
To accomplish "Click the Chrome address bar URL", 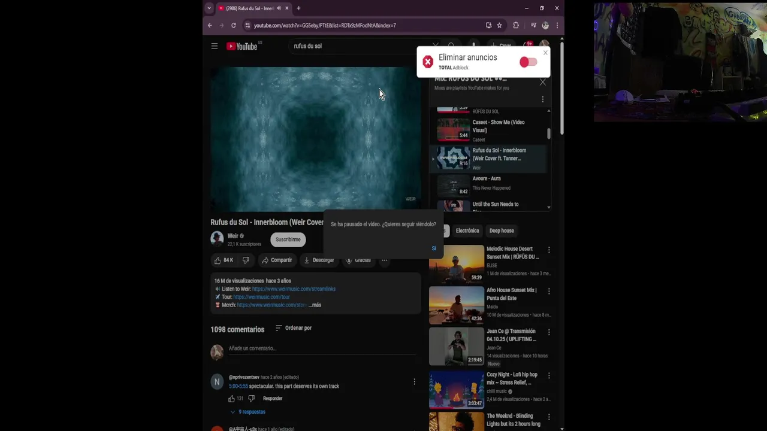I will [325, 25].
